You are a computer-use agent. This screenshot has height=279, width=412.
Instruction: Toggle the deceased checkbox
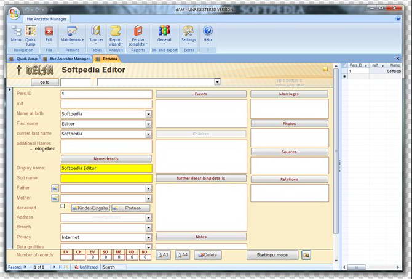tap(63, 206)
